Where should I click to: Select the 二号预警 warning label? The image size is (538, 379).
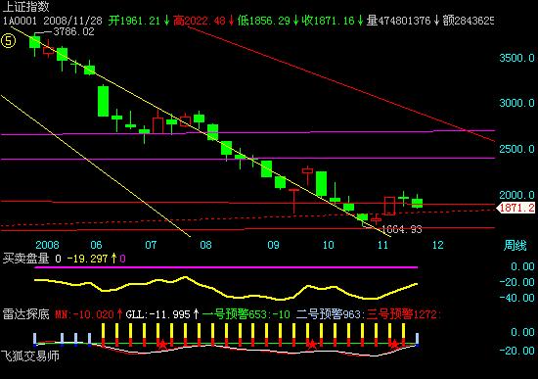319,314
